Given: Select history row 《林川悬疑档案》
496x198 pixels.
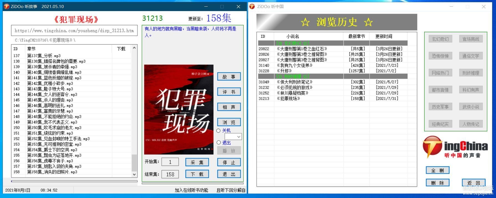Looking at the screenshot, I should 333,93.
